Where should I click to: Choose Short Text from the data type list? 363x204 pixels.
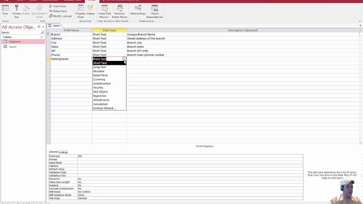coord(109,63)
